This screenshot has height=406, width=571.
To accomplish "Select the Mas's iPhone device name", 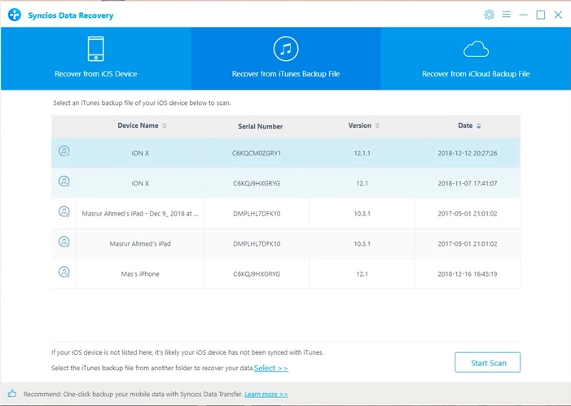I will [x=140, y=274].
